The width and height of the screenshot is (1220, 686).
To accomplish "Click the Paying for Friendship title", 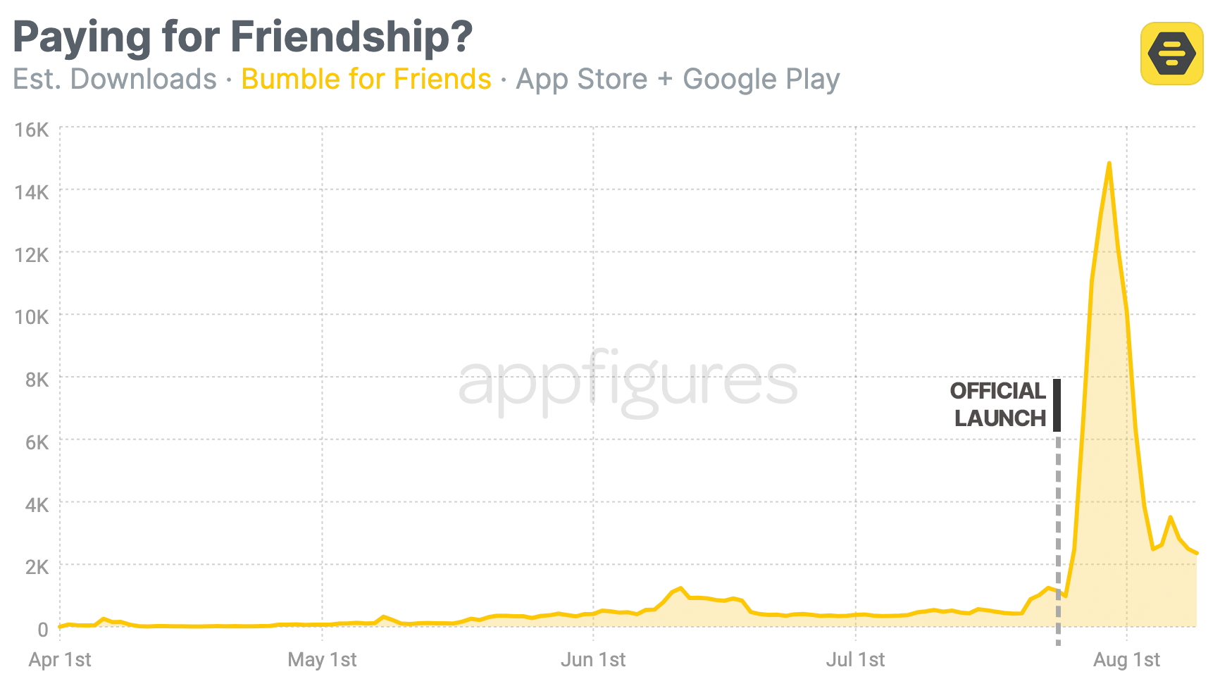I will click(x=243, y=37).
